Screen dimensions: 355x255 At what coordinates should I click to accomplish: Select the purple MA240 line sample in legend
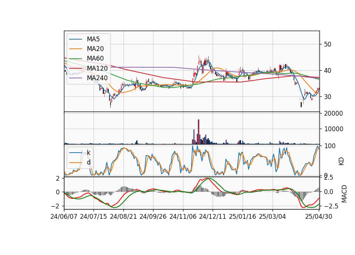tap(75, 78)
